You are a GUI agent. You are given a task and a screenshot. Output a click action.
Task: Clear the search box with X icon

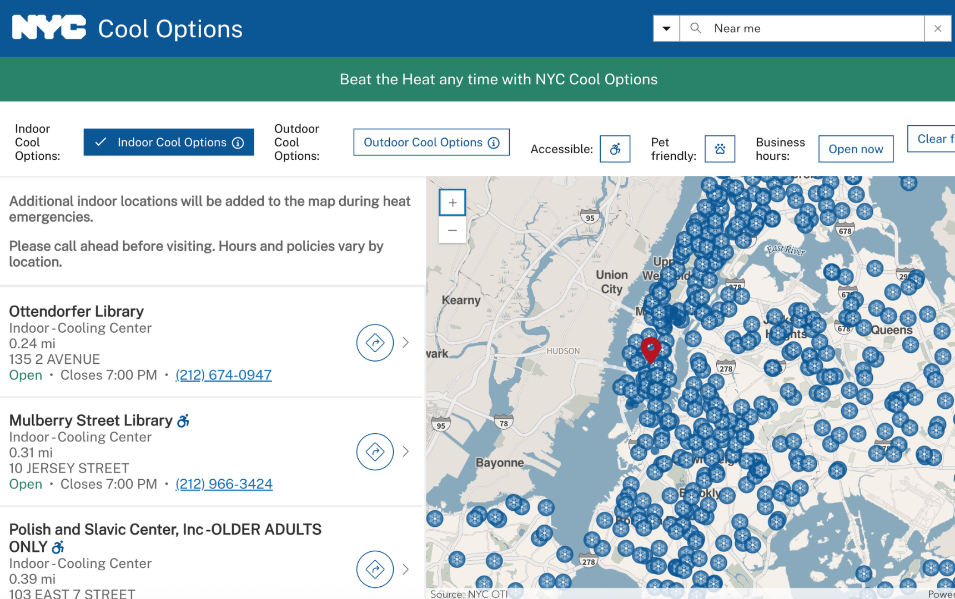pos(938,28)
